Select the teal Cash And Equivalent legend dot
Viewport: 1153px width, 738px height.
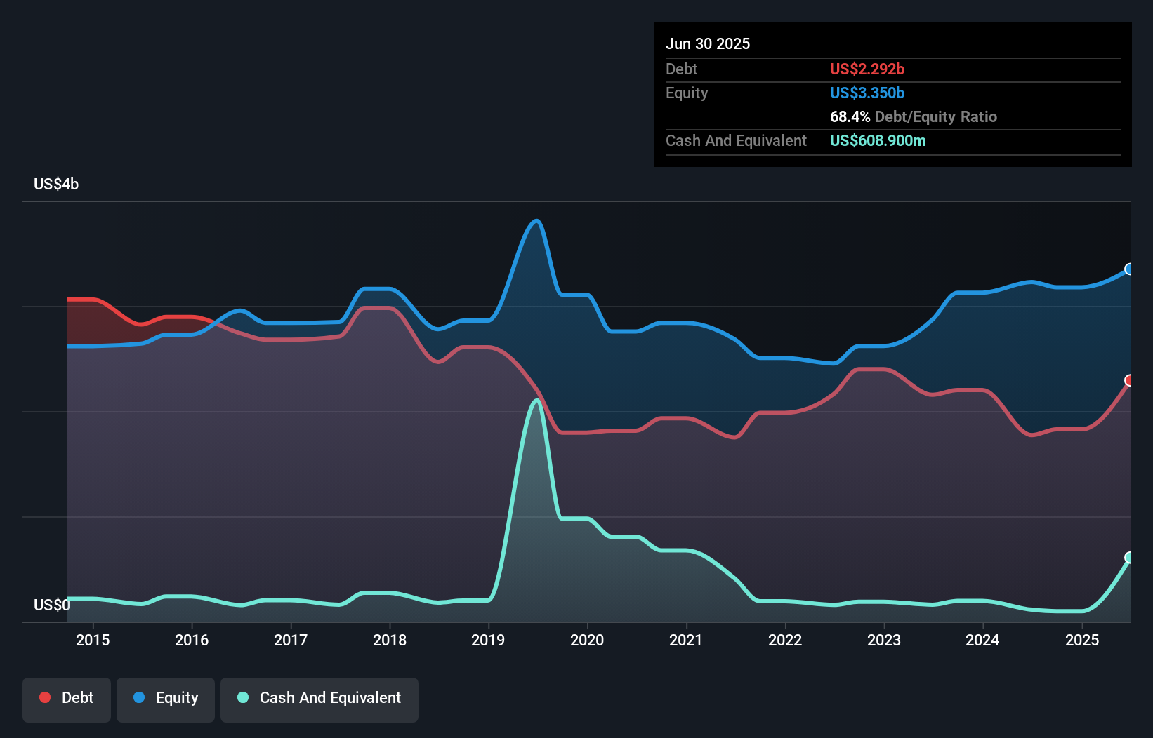click(242, 697)
